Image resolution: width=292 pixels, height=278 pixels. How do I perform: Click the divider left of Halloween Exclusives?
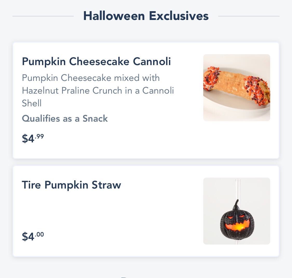43,16
